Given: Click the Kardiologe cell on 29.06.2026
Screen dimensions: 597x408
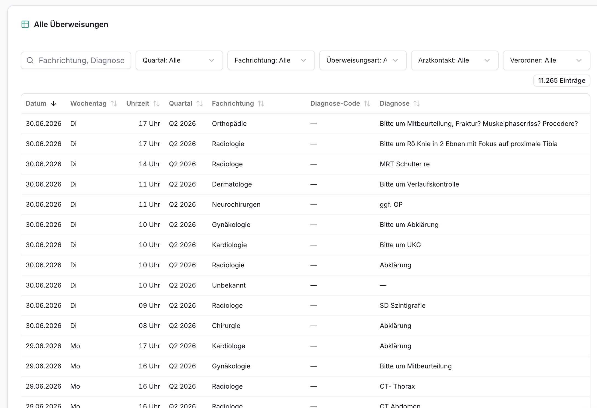Looking at the screenshot, I should tap(229, 346).
